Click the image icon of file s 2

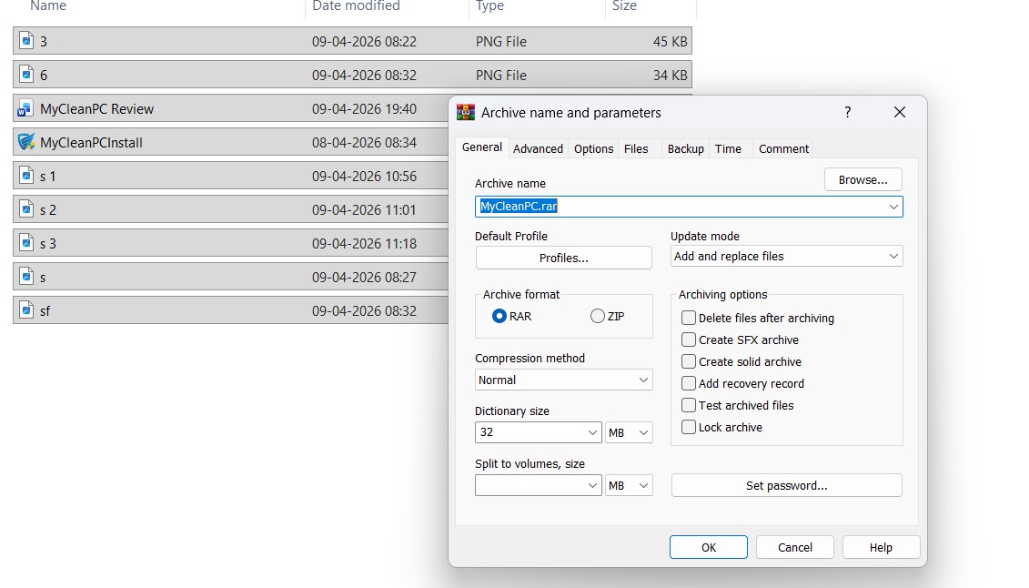pos(26,209)
